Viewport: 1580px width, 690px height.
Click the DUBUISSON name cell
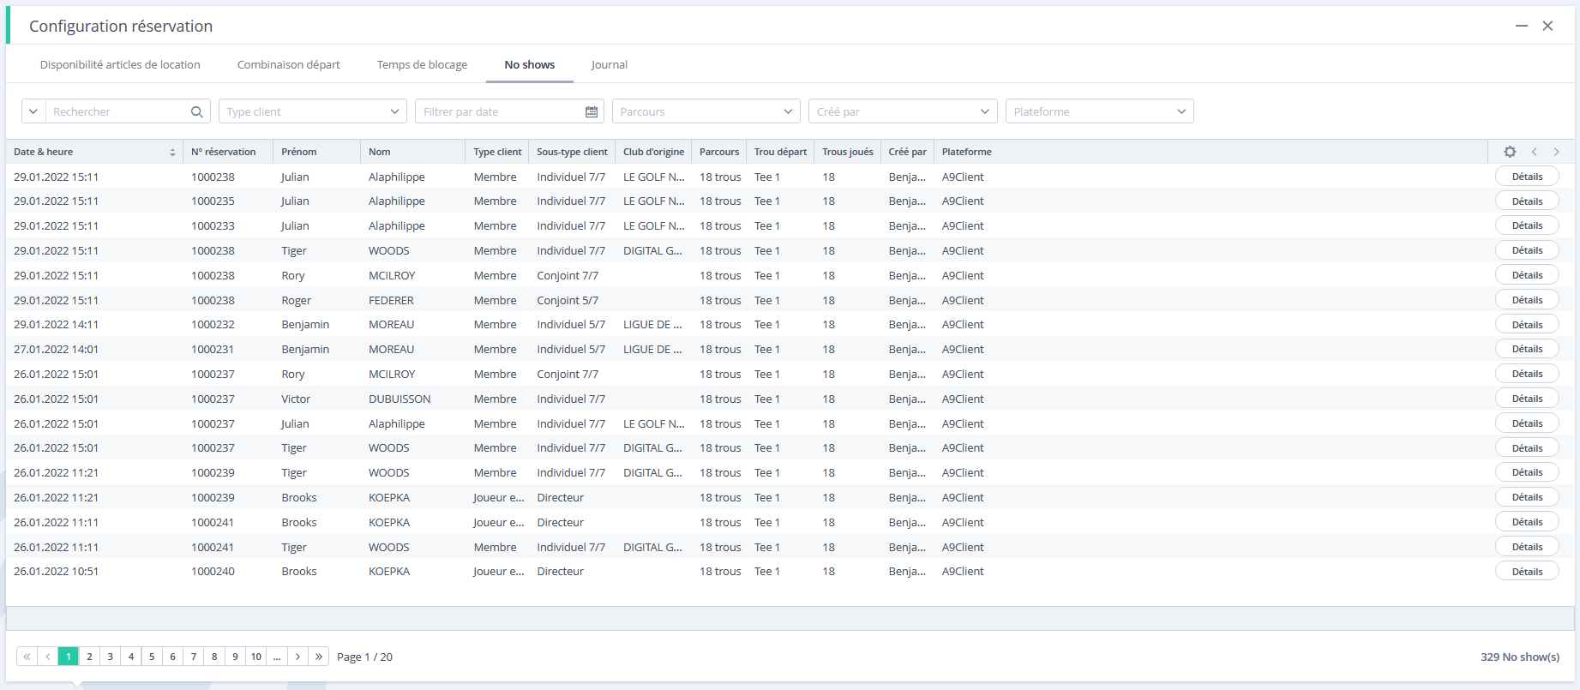pyautogui.click(x=400, y=399)
